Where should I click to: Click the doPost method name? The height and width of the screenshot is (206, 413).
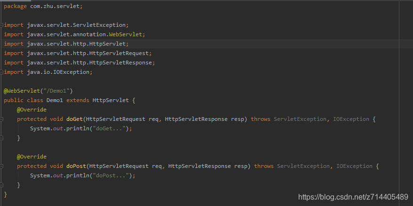[76, 166]
